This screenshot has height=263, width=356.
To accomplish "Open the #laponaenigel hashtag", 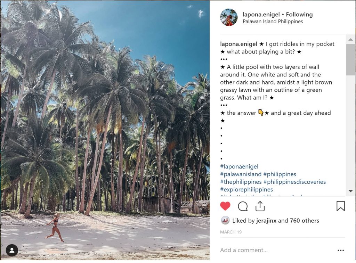I will (x=239, y=167).
